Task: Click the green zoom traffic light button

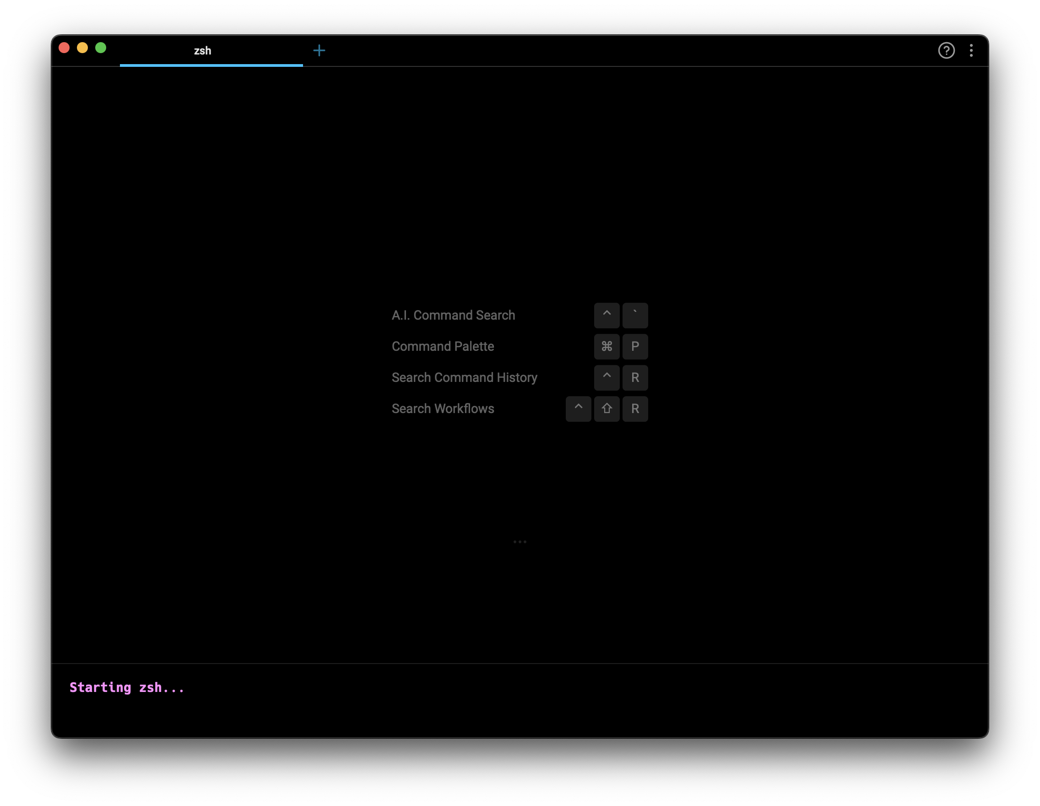Action: [x=101, y=48]
